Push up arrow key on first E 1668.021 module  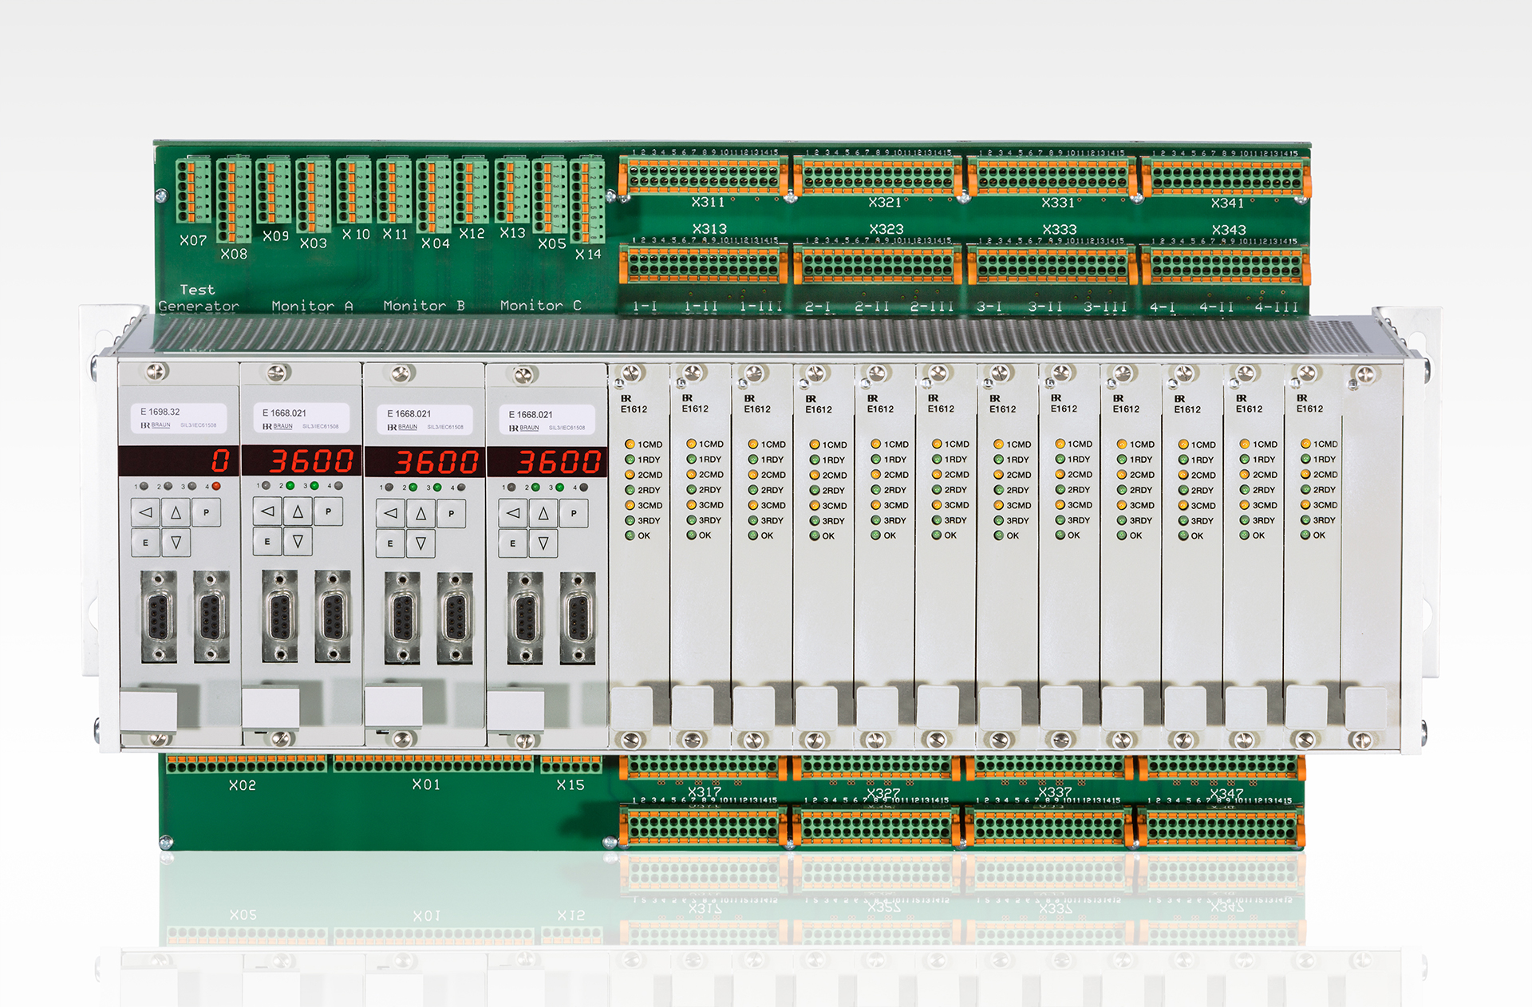pos(298,511)
